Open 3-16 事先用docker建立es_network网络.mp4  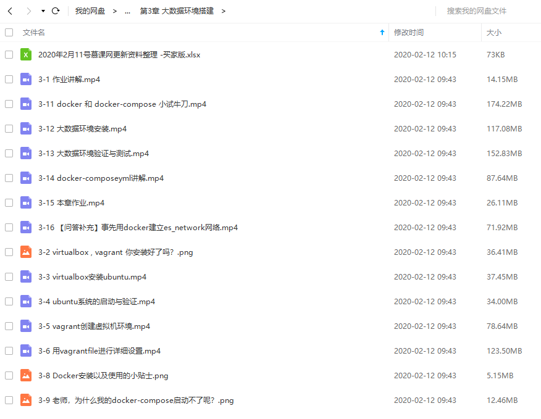pos(138,228)
